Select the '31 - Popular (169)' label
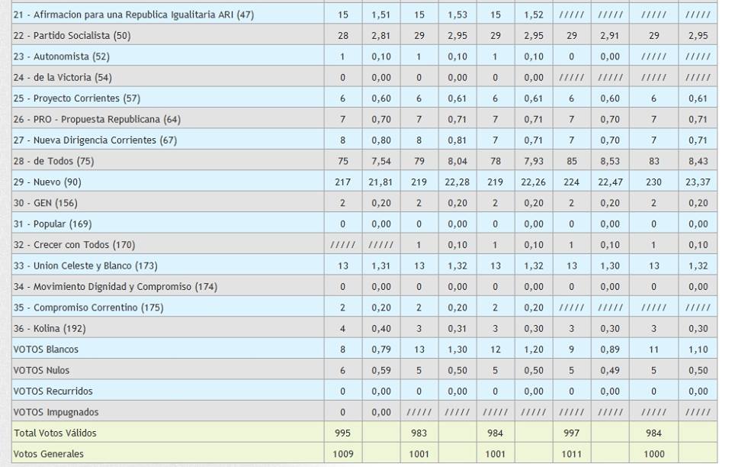732x467 pixels. (53, 224)
